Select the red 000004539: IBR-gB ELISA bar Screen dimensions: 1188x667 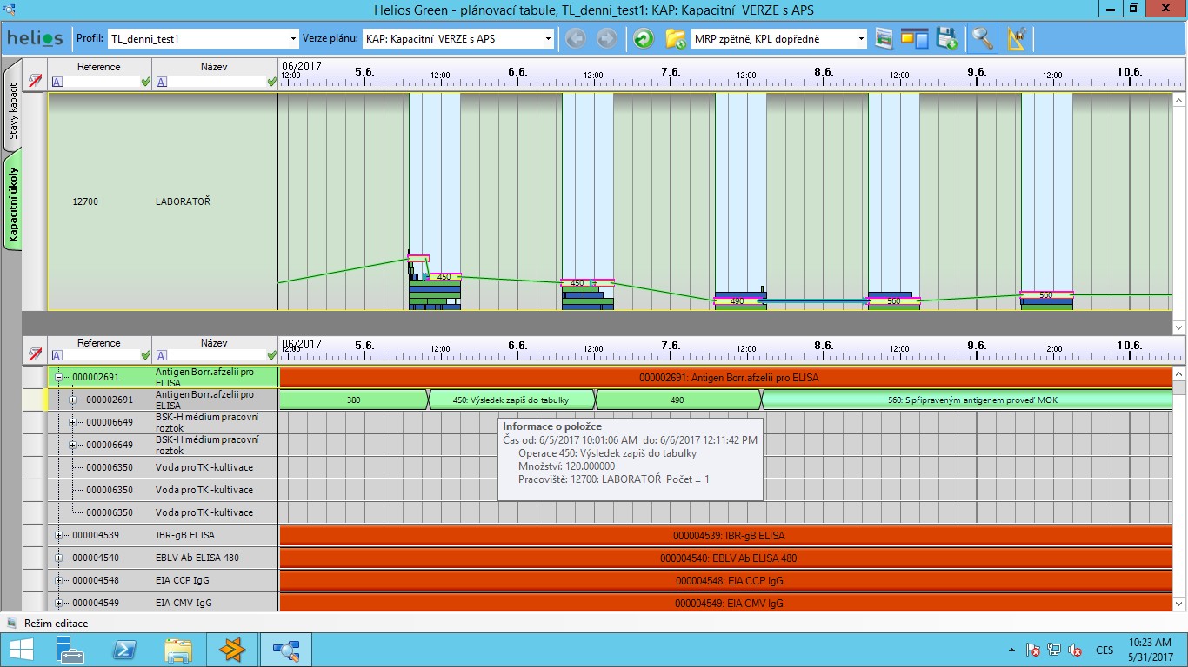click(726, 536)
